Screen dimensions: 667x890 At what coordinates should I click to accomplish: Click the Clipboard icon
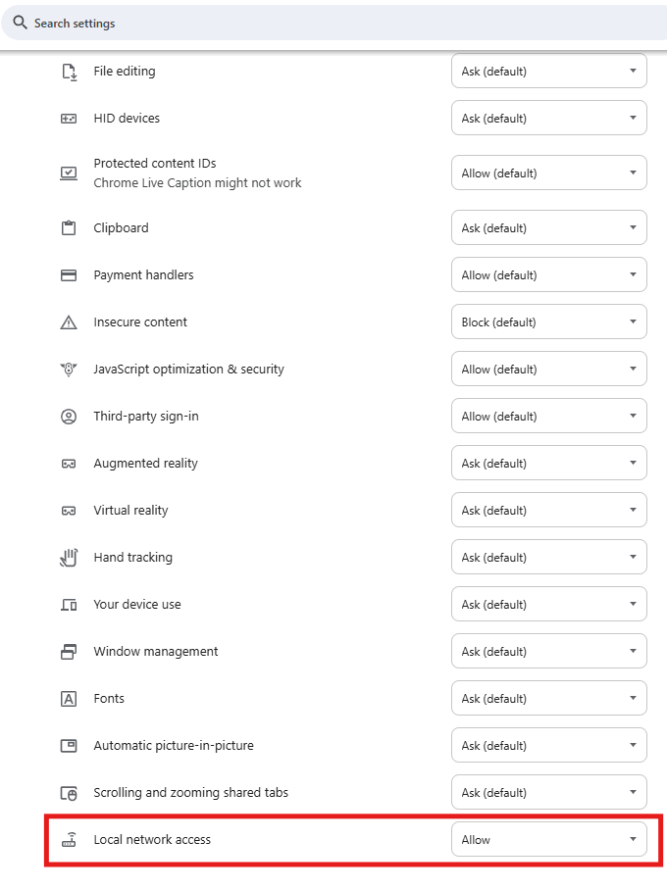(x=69, y=228)
